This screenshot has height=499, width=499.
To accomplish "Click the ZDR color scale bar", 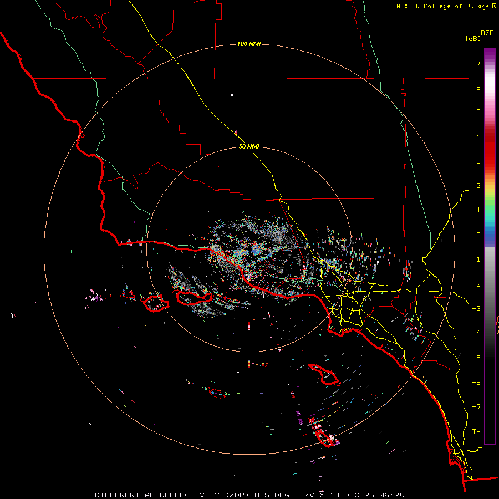I will (490, 246).
